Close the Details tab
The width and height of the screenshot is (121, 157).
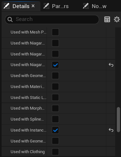click(33, 6)
